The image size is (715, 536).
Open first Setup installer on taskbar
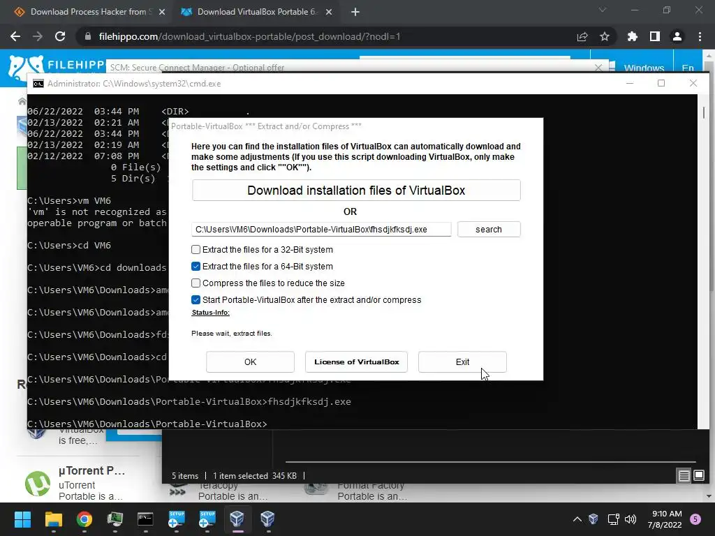176,519
